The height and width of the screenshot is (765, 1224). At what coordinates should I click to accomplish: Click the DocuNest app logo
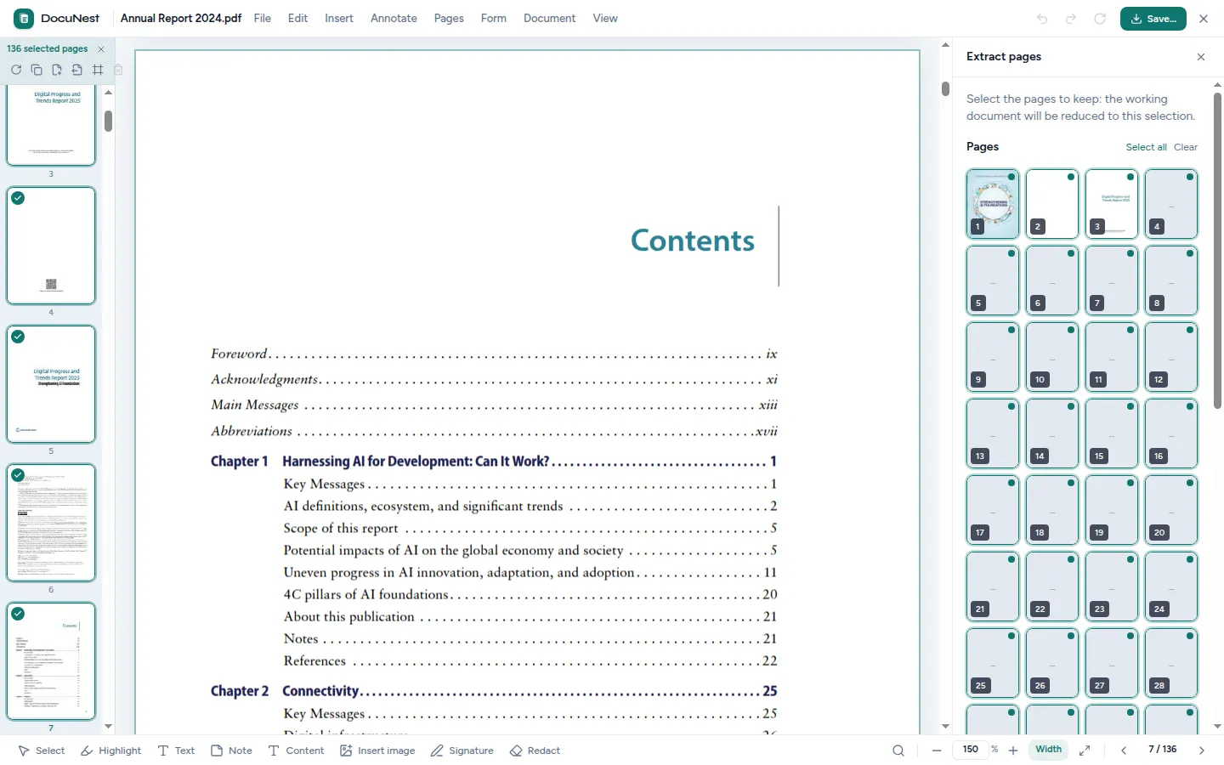(24, 18)
